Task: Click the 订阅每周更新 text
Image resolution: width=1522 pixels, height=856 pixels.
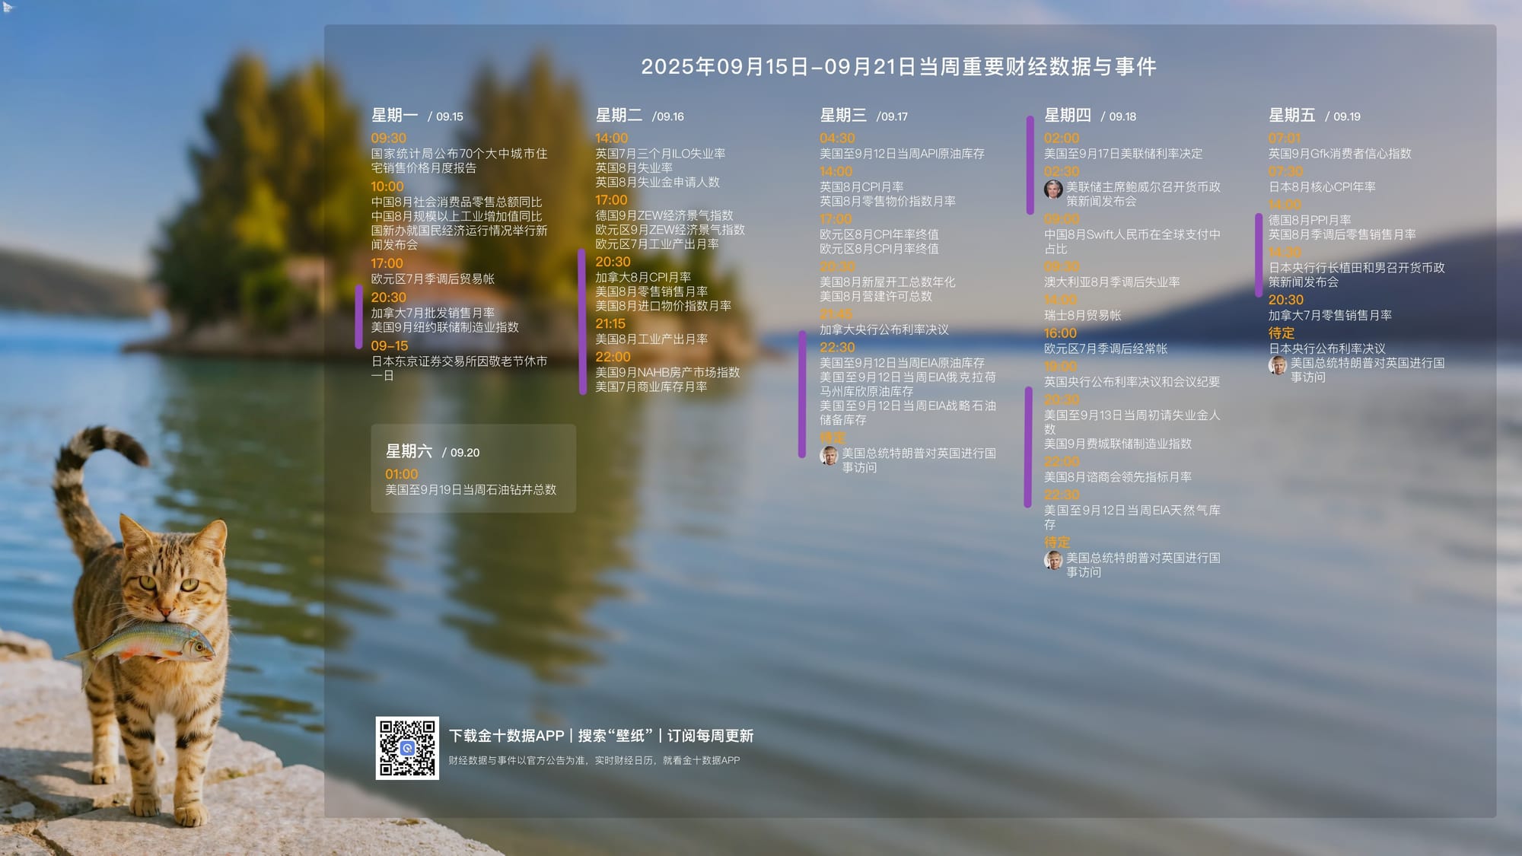Action: tap(710, 736)
